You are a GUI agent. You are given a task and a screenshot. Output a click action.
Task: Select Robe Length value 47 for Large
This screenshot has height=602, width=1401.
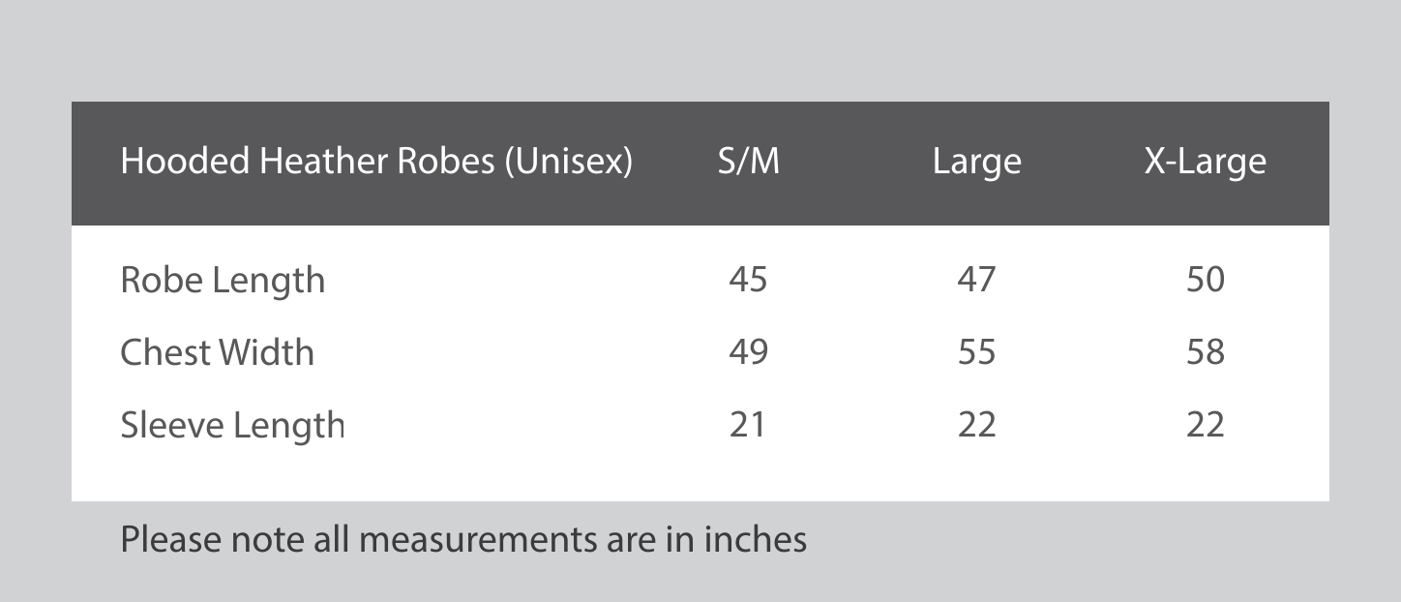pyautogui.click(x=976, y=280)
